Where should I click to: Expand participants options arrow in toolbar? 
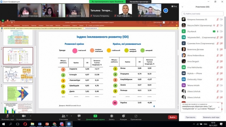71,116
